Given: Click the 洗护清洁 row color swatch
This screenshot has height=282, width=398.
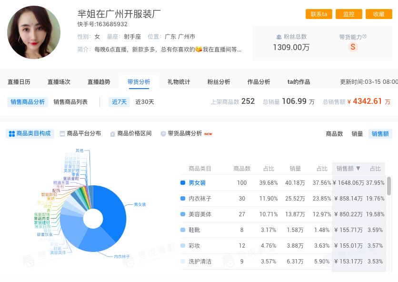Looking at the screenshot, I should tap(183, 261).
